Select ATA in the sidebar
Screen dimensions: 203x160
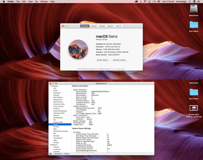[x=55, y=88]
